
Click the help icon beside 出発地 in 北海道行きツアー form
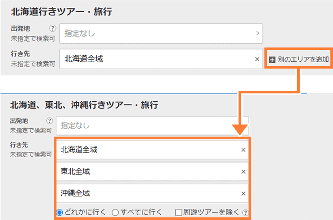point(52,30)
